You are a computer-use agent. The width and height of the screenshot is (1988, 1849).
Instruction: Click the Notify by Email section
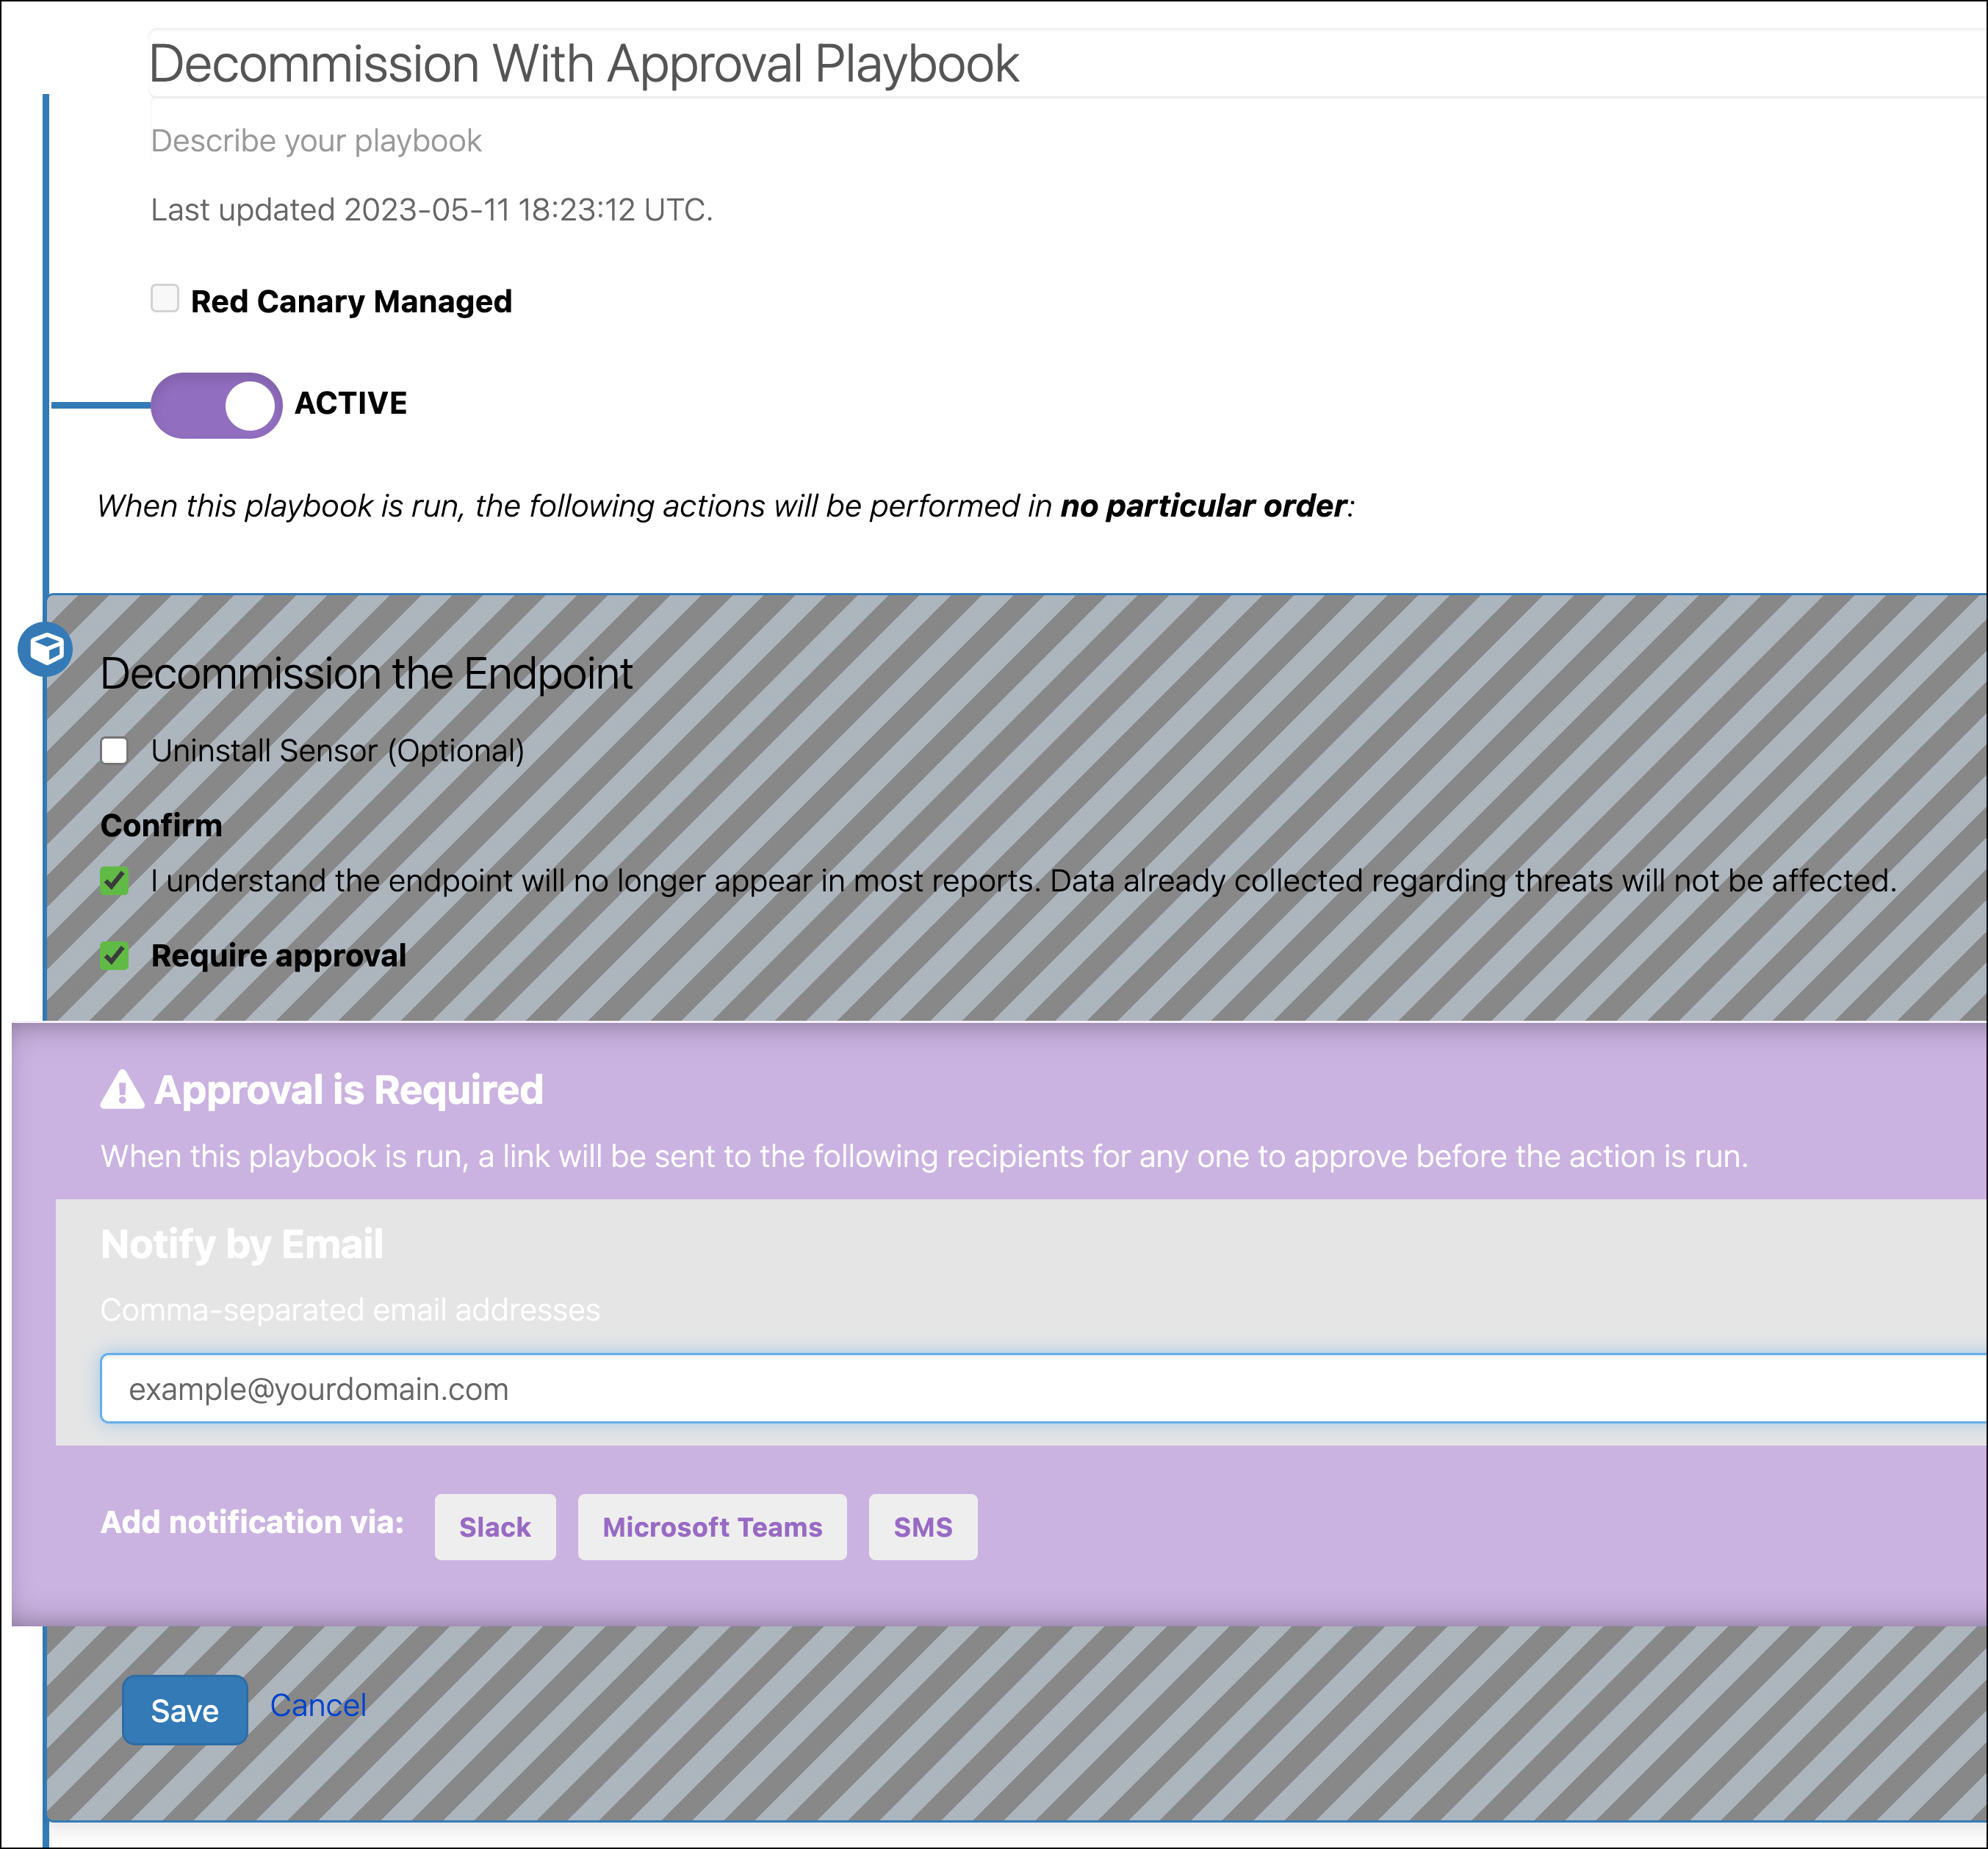pos(241,1243)
